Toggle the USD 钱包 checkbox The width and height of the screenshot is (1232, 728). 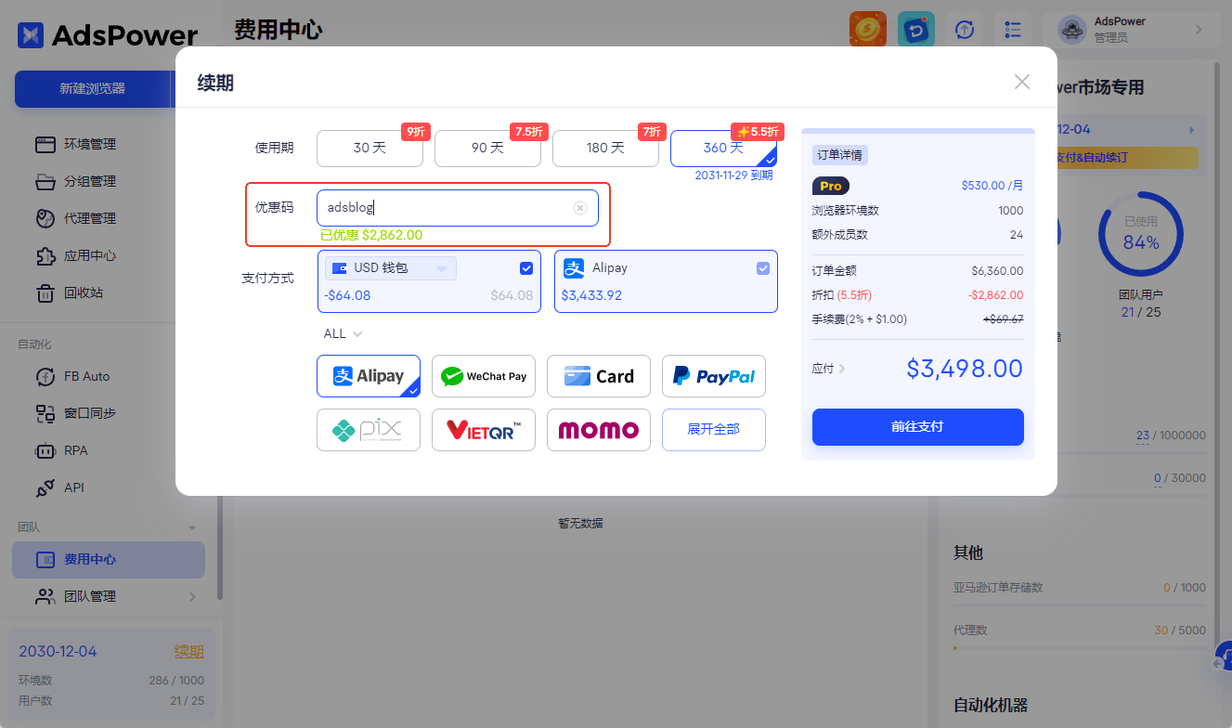[x=526, y=268]
